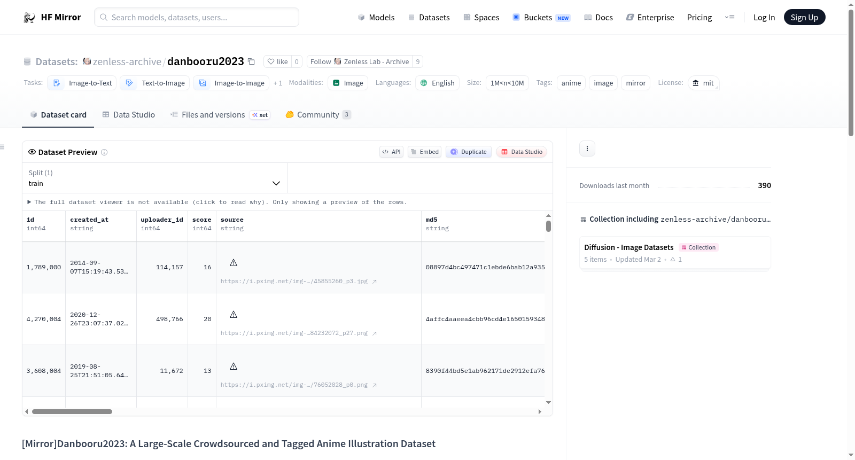
Task: Click the Sign Up button
Action: (804, 18)
